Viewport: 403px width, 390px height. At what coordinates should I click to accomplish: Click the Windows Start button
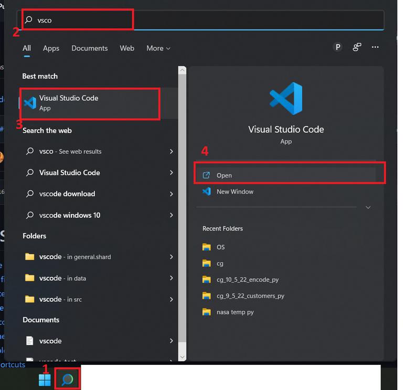45,380
